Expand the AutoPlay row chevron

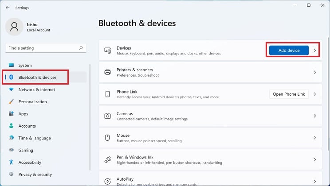314,182
